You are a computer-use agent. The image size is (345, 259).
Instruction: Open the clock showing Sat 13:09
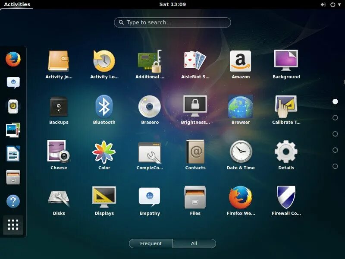click(x=172, y=4)
